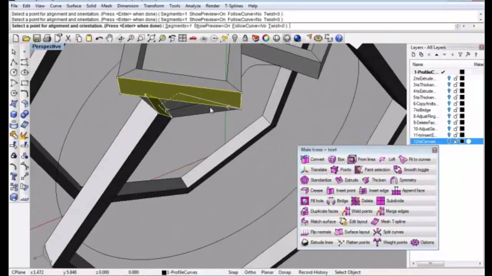Click the New file icon in toolbar

(x=16, y=38)
